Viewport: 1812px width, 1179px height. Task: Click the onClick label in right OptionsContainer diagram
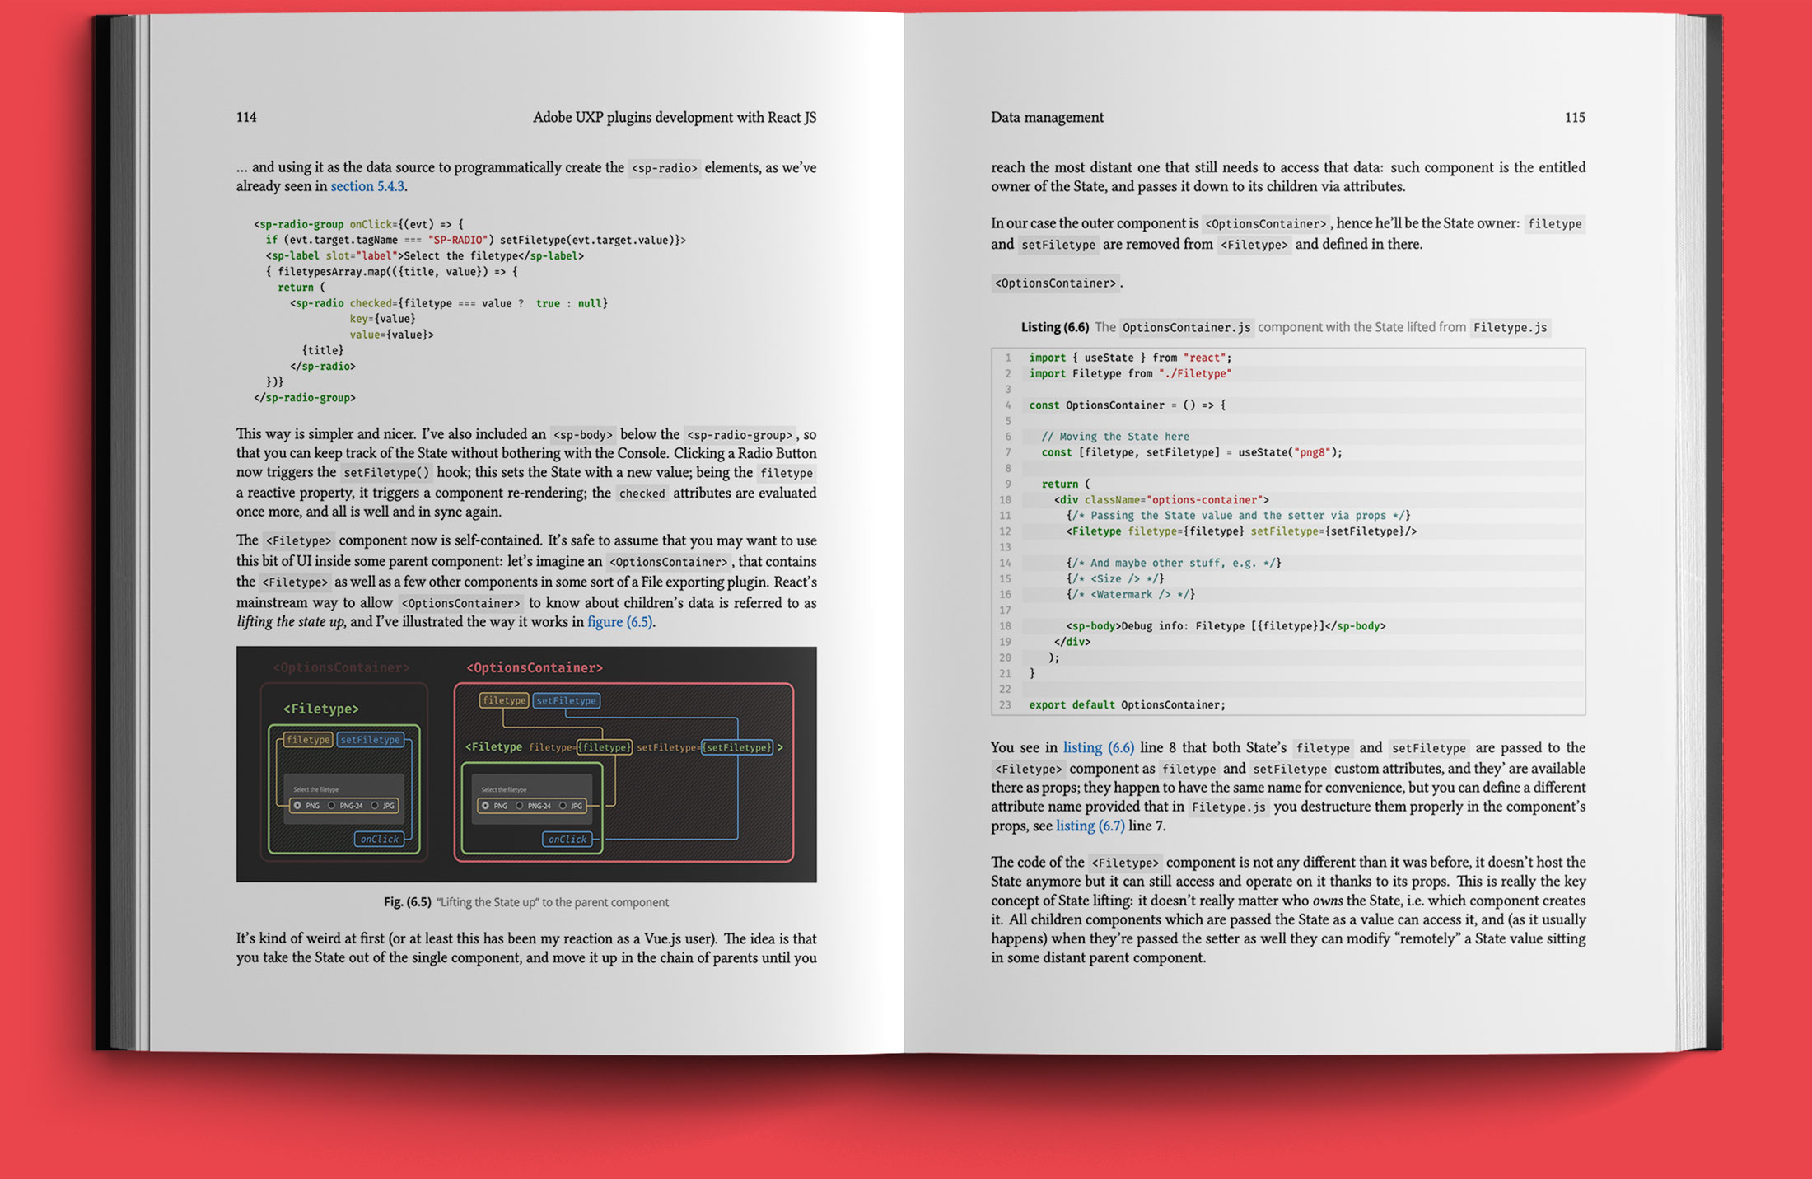(x=567, y=839)
